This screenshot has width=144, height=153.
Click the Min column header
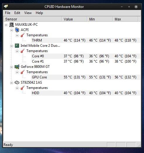[x=100, y=19]
